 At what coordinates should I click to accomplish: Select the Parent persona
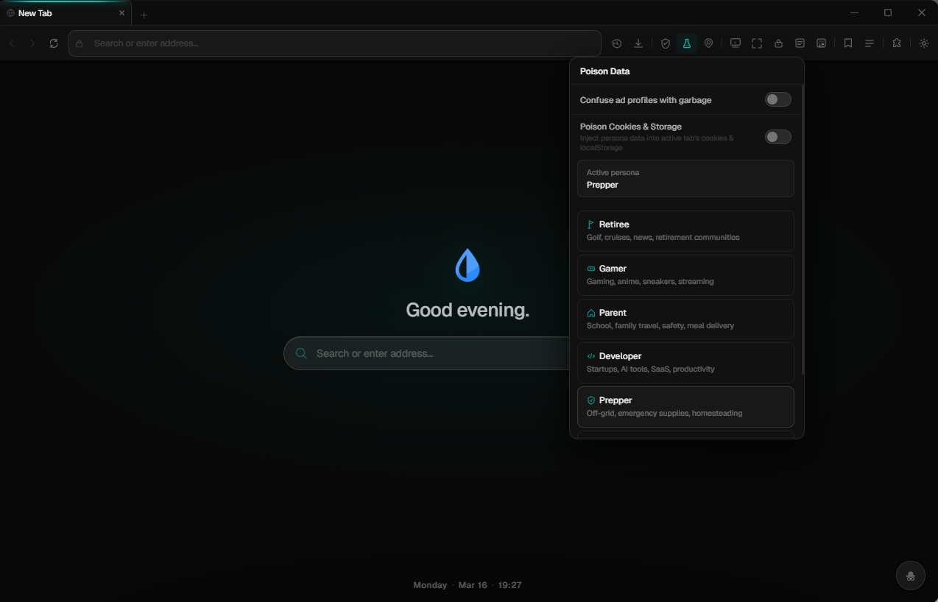point(685,318)
